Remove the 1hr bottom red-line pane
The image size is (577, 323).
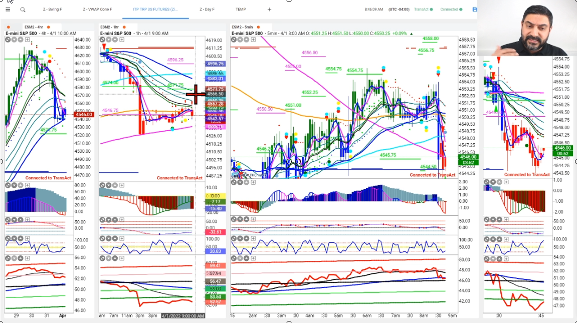pyautogui.click(x=102, y=258)
